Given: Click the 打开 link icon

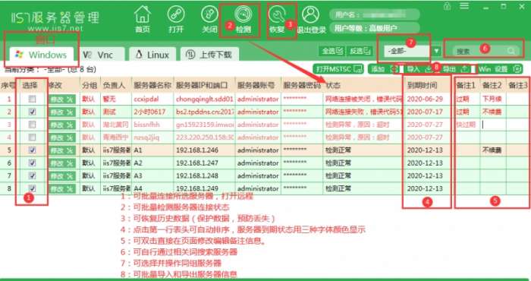Looking at the screenshot, I should click(x=176, y=14).
